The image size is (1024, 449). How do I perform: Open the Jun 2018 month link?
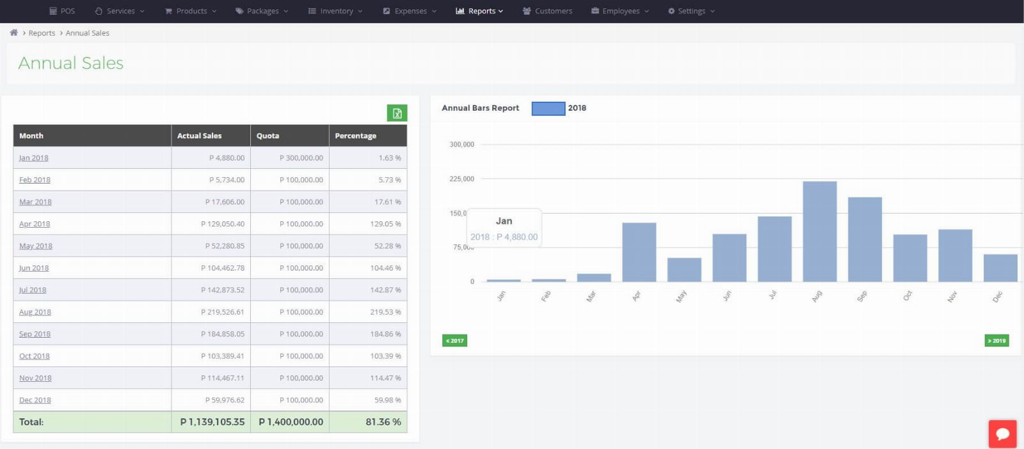coord(34,268)
